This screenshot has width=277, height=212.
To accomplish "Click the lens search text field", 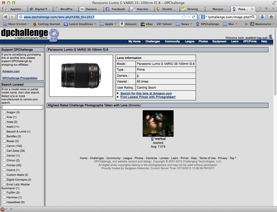I will pos(23,107).
